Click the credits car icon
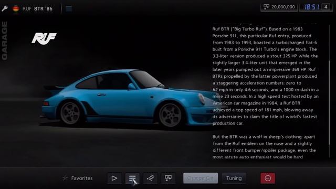Viewport: 336px width, 189px height. pos(266,7)
